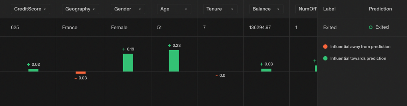
Task: Select the green Age bar with 0.23
Action: coord(174,61)
